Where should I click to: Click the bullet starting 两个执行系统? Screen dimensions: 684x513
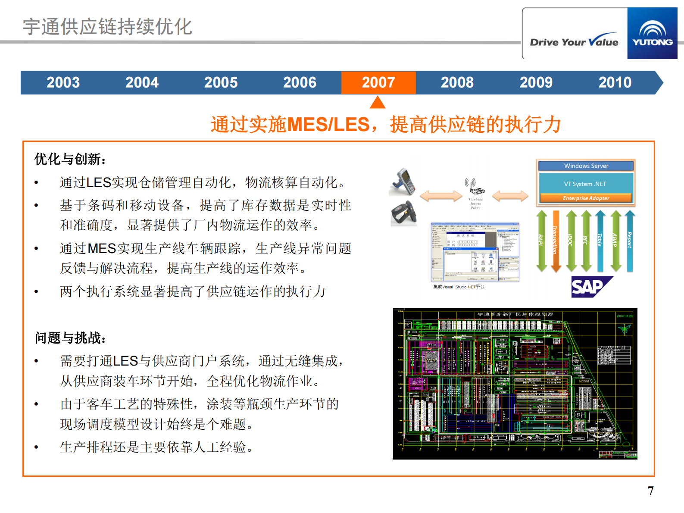(x=193, y=291)
